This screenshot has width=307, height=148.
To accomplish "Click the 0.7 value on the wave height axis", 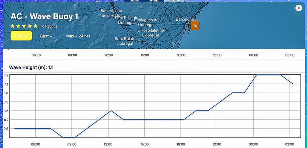I will pyautogui.click(x=6, y=120).
